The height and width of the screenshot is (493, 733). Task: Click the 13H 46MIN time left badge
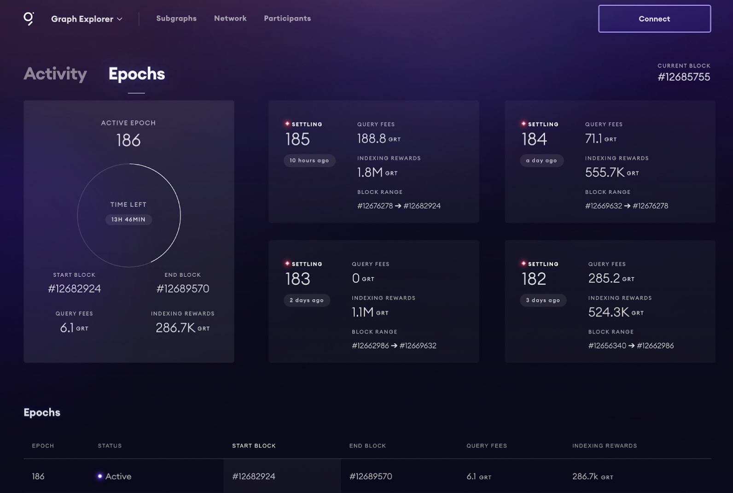click(128, 220)
